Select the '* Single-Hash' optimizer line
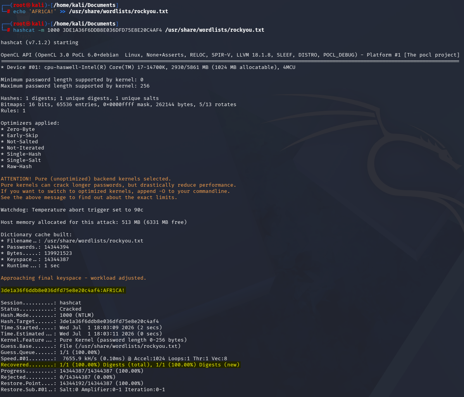The height and width of the screenshot is (397, 464). (21, 154)
